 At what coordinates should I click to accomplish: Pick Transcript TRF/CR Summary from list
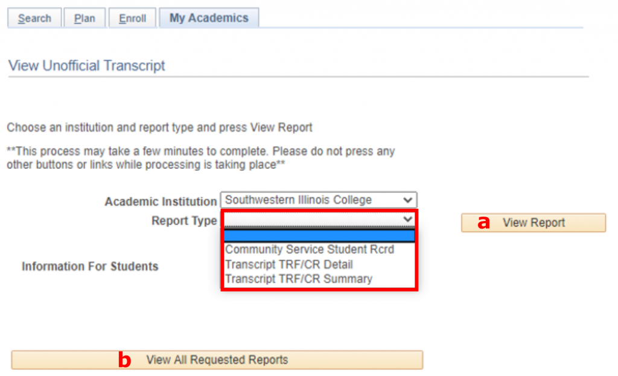pyautogui.click(x=299, y=279)
